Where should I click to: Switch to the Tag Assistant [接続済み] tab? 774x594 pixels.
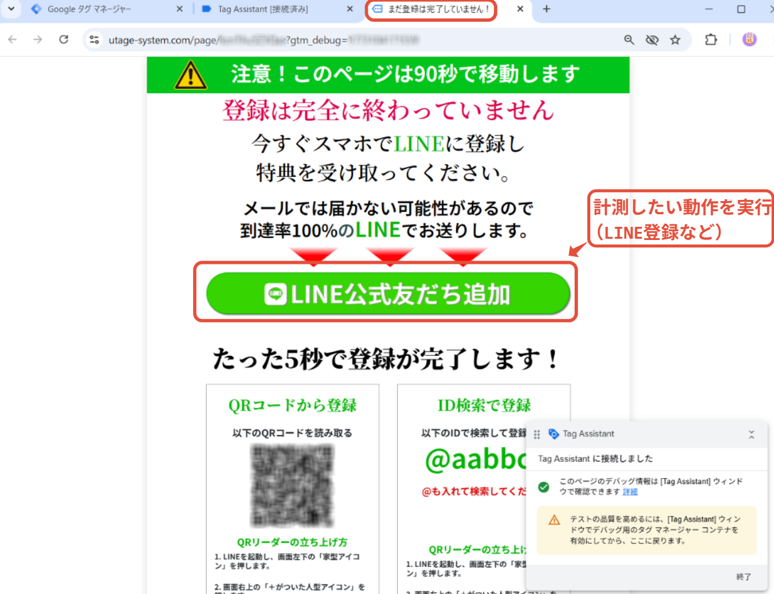coord(262,9)
